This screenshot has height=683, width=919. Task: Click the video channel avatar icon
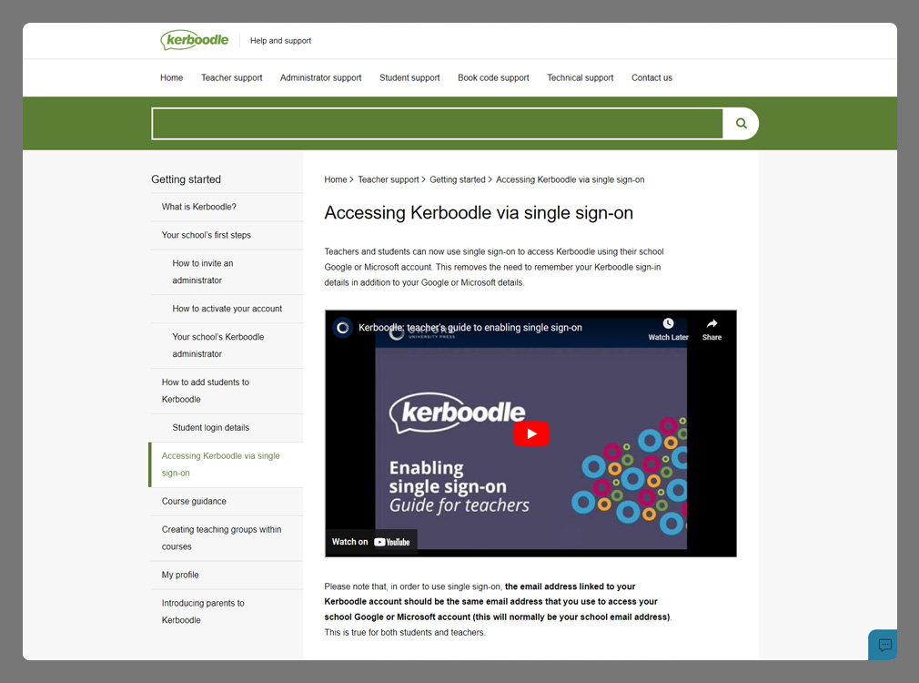pos(342,328)
